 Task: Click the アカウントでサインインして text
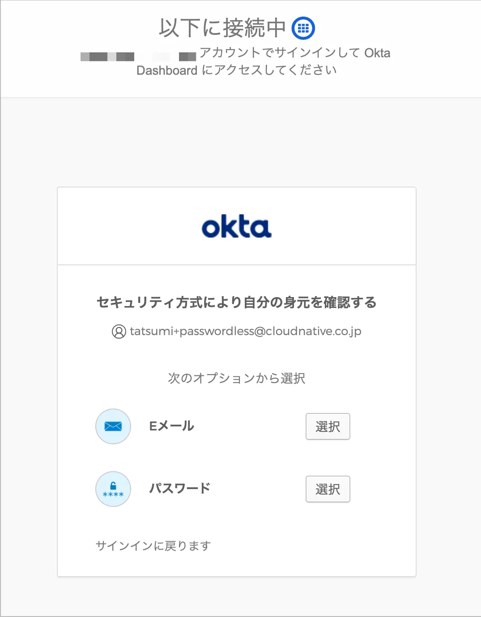pos(280,53)
